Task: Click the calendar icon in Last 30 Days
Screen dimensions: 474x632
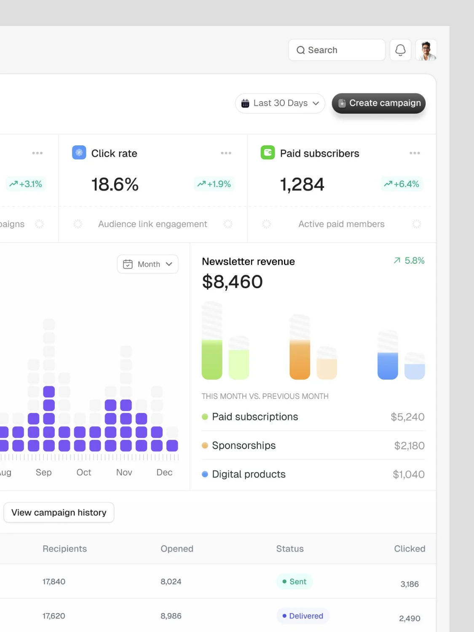Action: coord(245,103)
